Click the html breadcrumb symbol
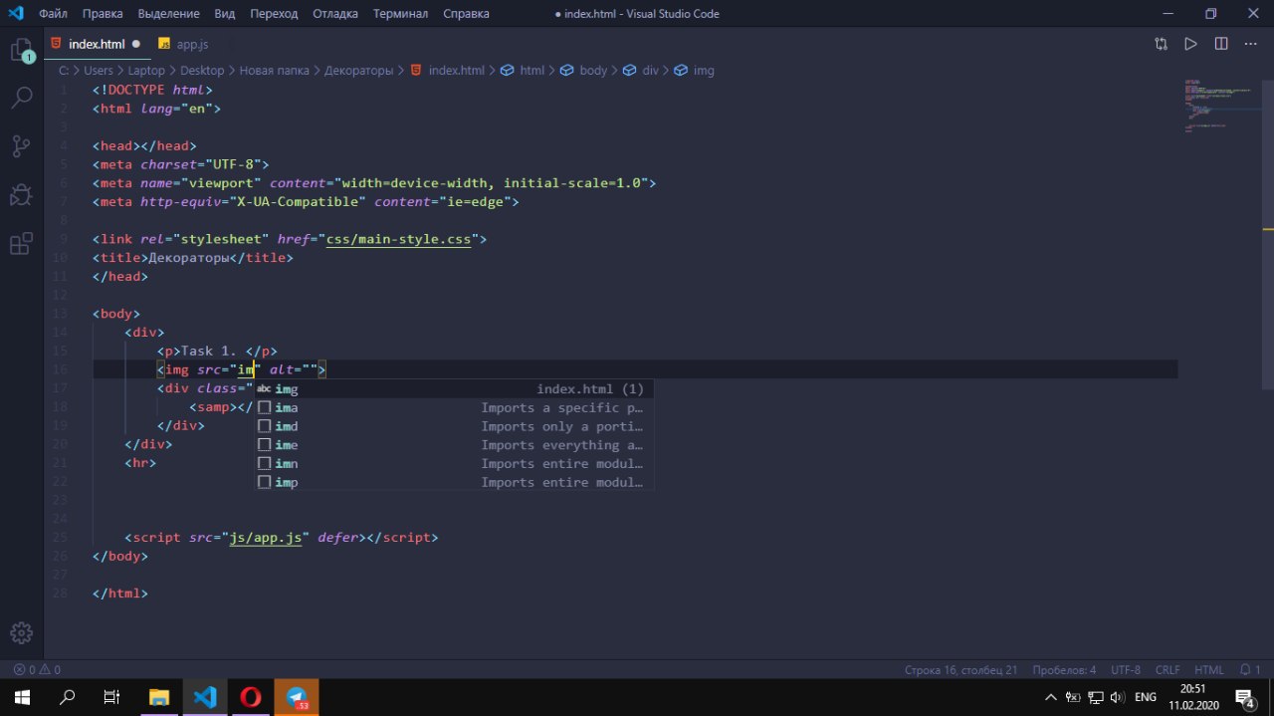The height and width of the screenshot is (716, 1274). [522, 71]
